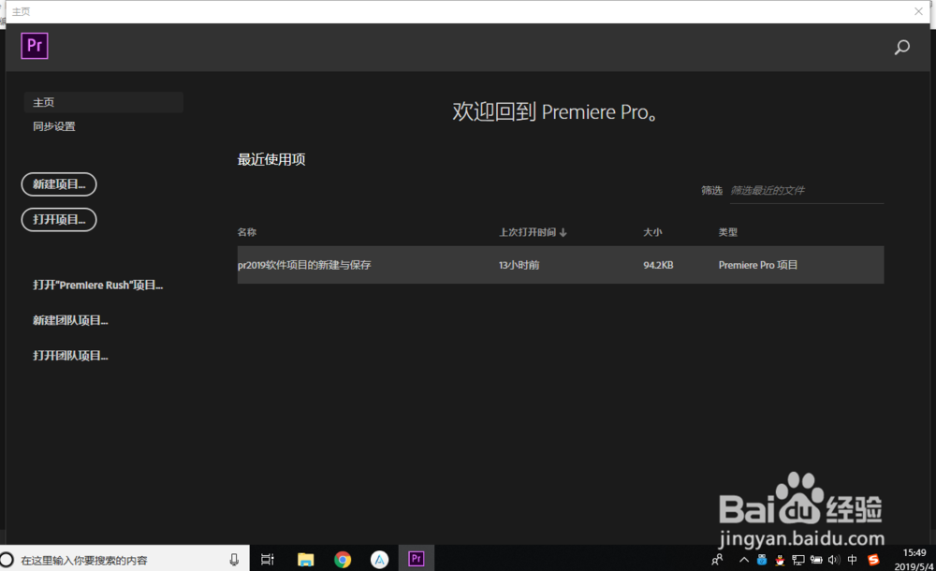The width and height of the screenshot is (936, 571).
Task: Choose 打开团队项目... link
Action: (x=70, y=356)
